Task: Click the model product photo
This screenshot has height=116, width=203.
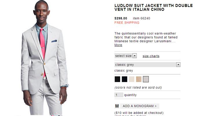Action: 44,58
